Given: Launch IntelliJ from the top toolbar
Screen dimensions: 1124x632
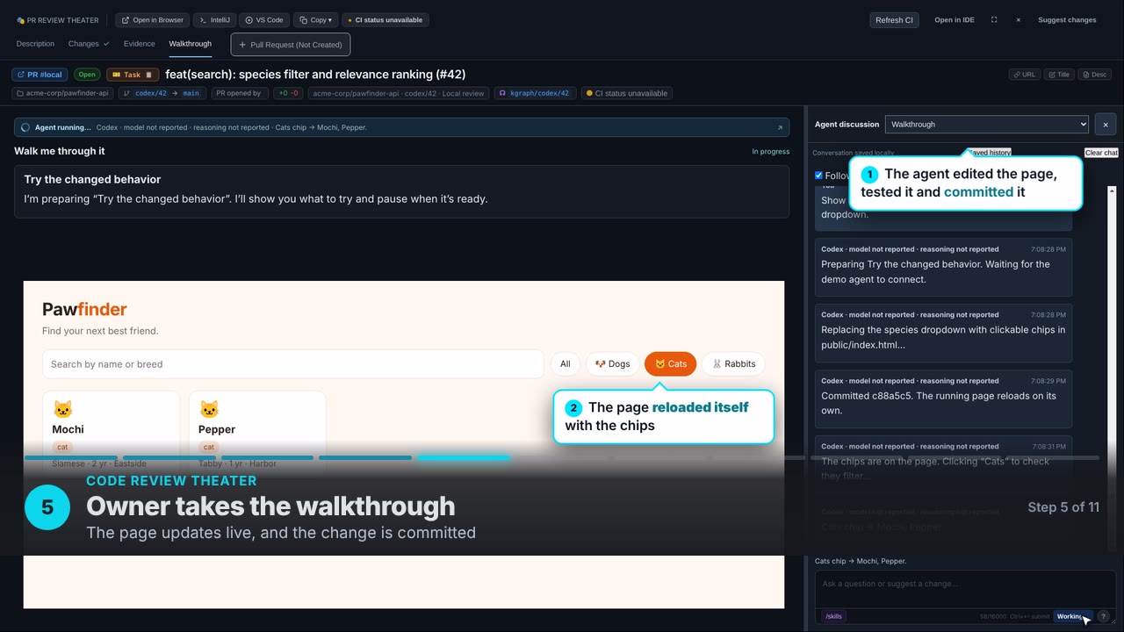Looking at the screenshot, I should pyautogui.click(x=214, y=20).
